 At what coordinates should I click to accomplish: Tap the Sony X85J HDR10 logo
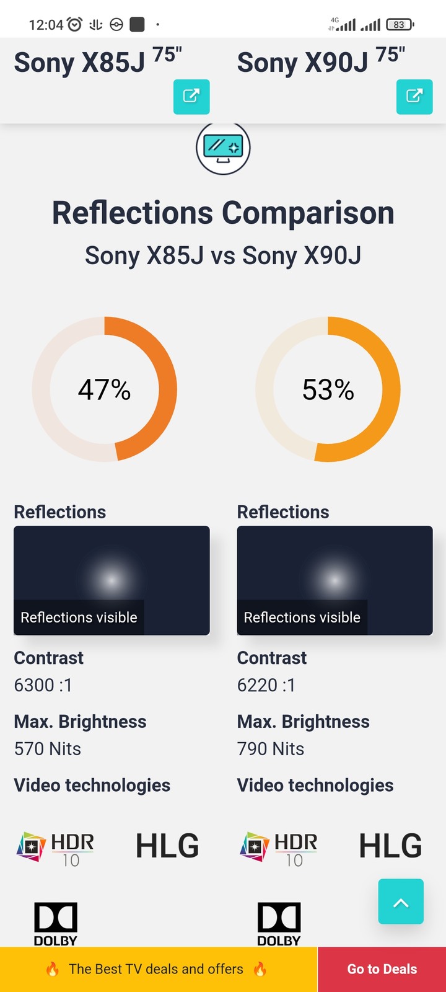coord(56,847)
